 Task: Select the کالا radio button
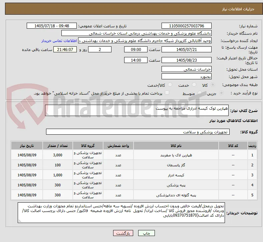[x=213, y=85]
